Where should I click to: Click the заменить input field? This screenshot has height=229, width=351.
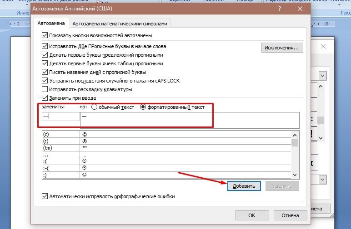click(61, 117)
